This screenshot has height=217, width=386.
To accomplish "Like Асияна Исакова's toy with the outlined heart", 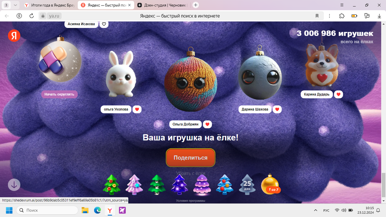I will click(104, 24).
